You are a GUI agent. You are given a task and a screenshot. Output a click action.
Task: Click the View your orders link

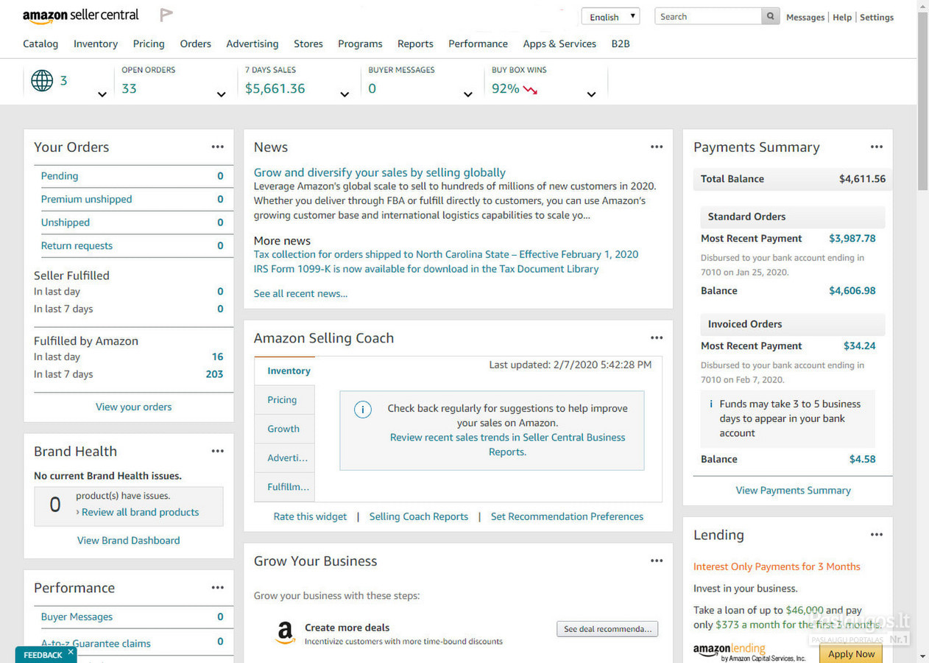[134, 407]
